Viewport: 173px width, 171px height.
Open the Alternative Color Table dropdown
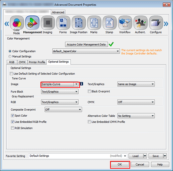pyautogui.click(x=136, y=116)
